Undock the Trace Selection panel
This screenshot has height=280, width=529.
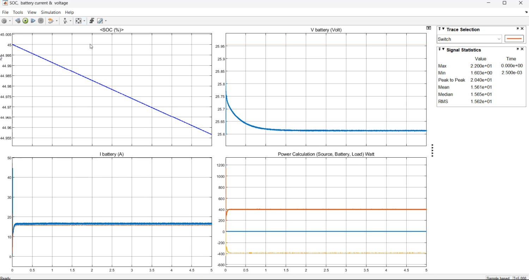pyautogui.click(x=517, y=29)
